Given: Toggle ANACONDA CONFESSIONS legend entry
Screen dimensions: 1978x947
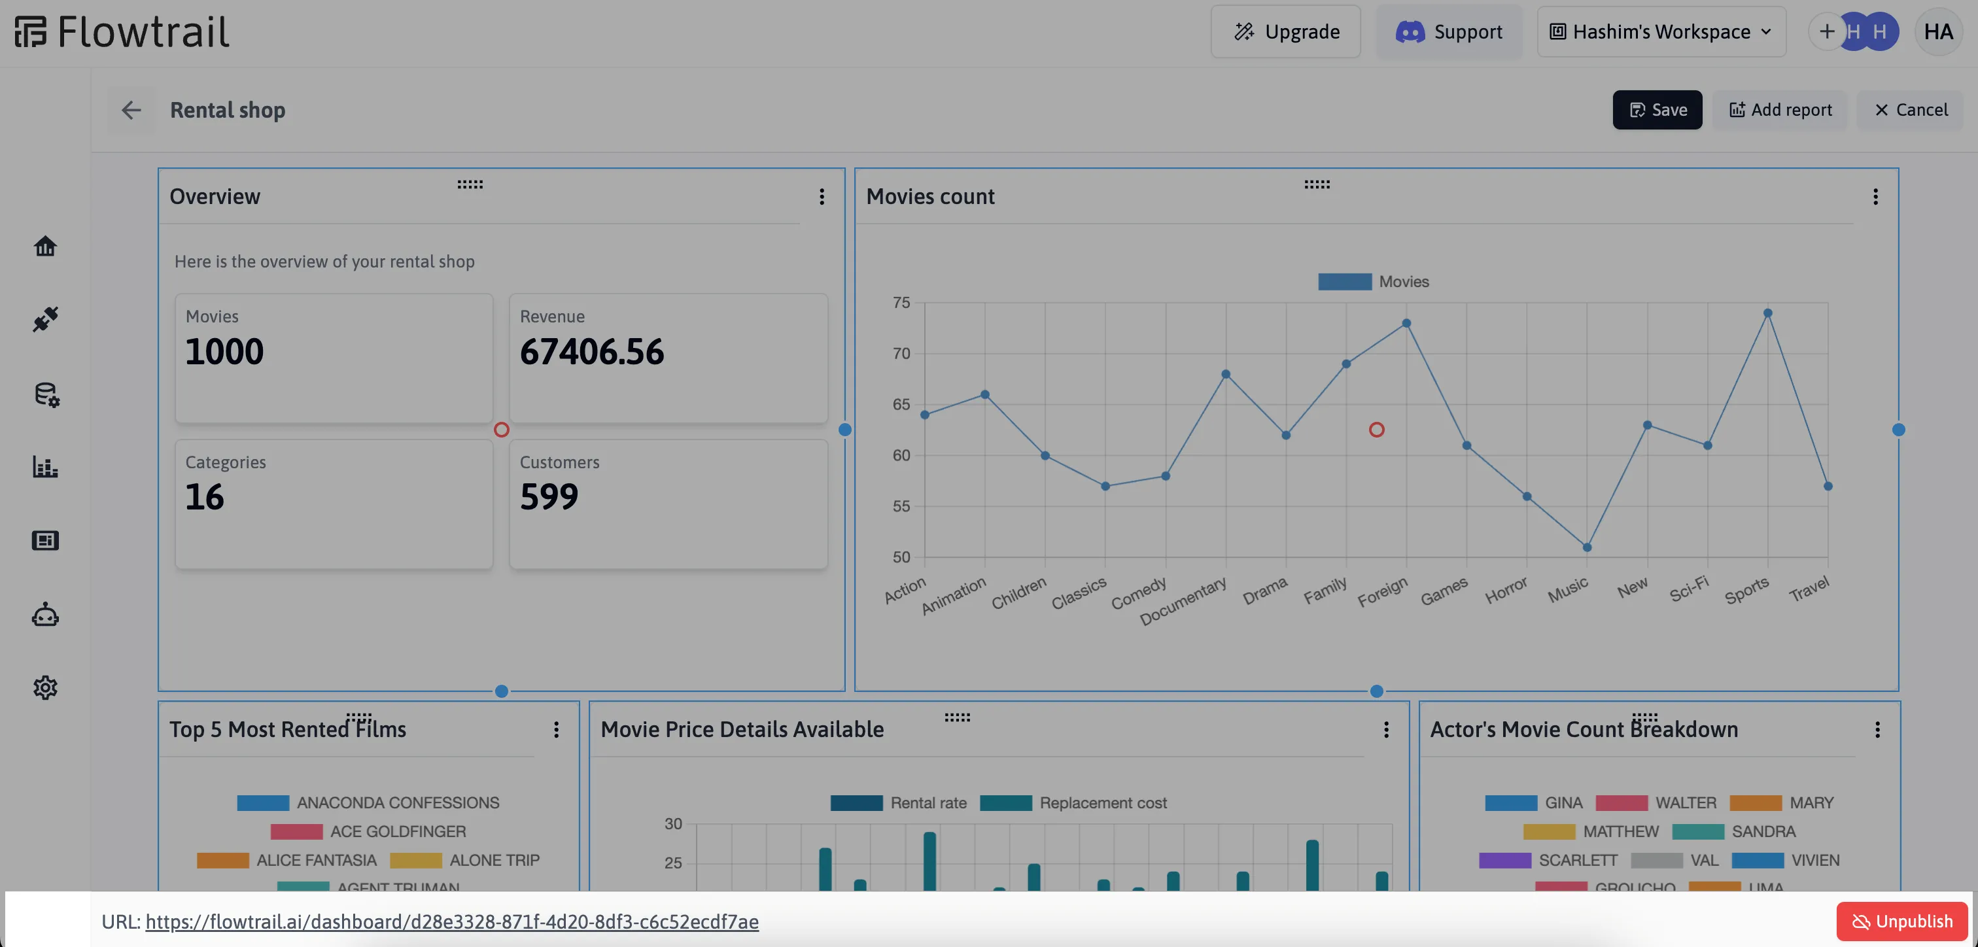Looking at the screenshot, I should 368,802.
